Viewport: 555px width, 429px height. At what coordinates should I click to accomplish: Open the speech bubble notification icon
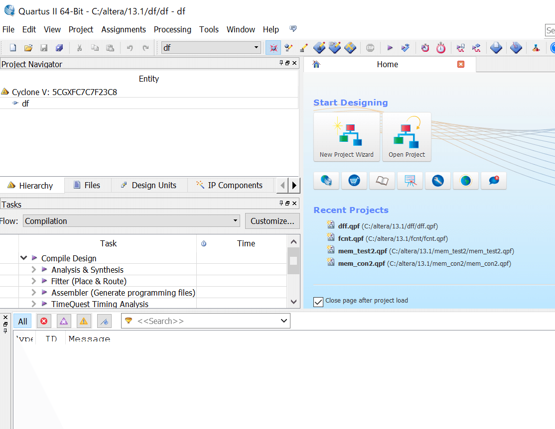tap(494, 181)
